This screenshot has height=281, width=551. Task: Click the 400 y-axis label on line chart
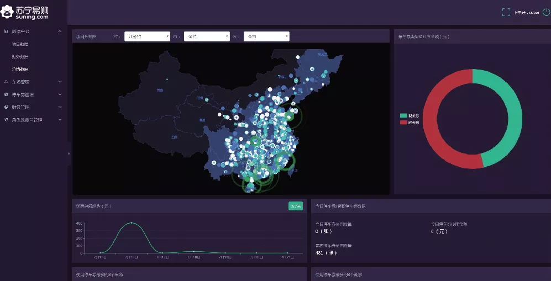79,223
